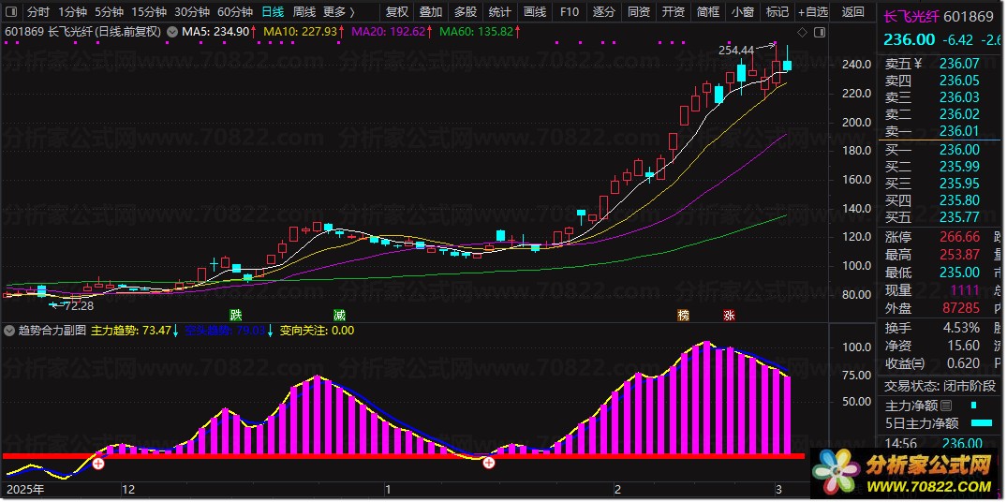1007x502 pixels.
Task: Click the 开资 toolbar button
Action: point(673,11)
